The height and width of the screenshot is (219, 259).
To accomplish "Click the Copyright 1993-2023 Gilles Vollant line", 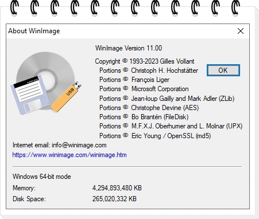I will click(145, 61).
